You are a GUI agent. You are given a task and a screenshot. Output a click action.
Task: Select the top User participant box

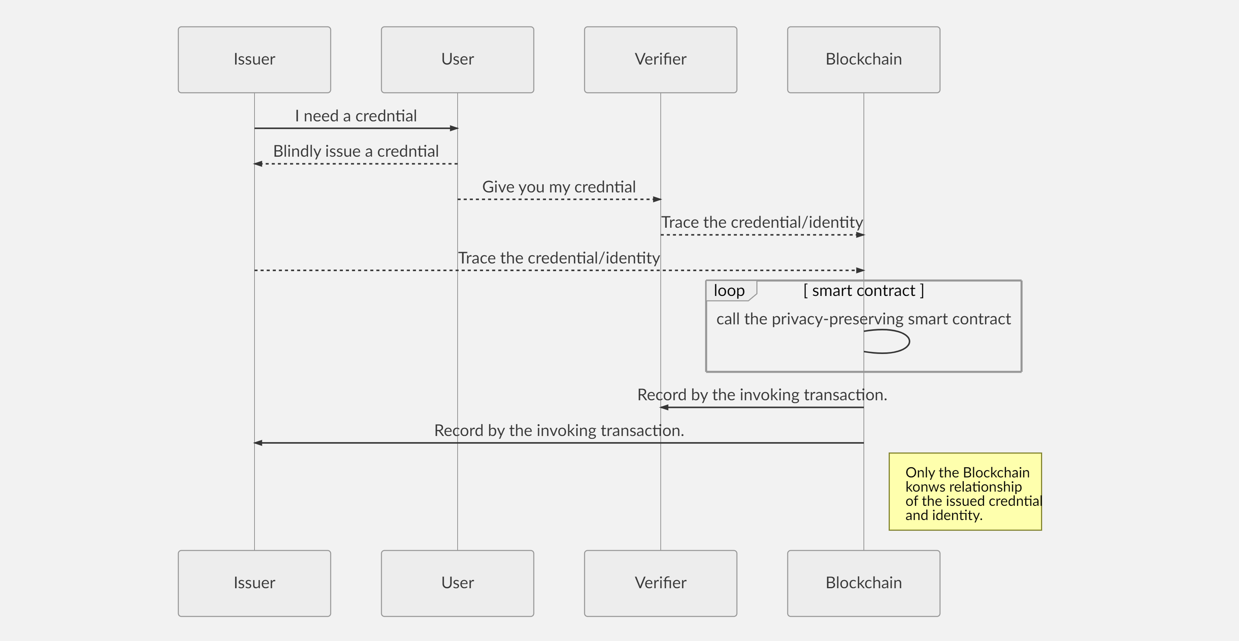457,60
